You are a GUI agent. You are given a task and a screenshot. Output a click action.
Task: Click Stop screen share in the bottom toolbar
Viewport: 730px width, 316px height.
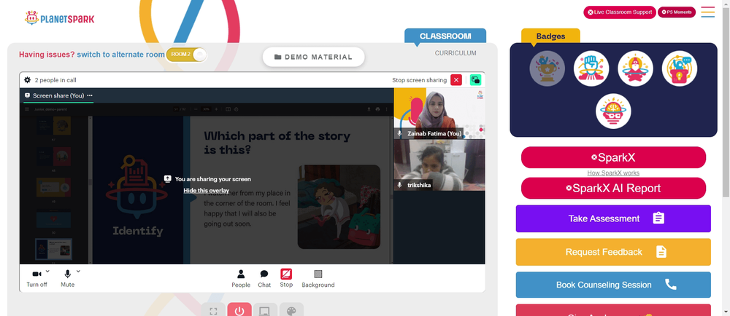pos(286,278)
